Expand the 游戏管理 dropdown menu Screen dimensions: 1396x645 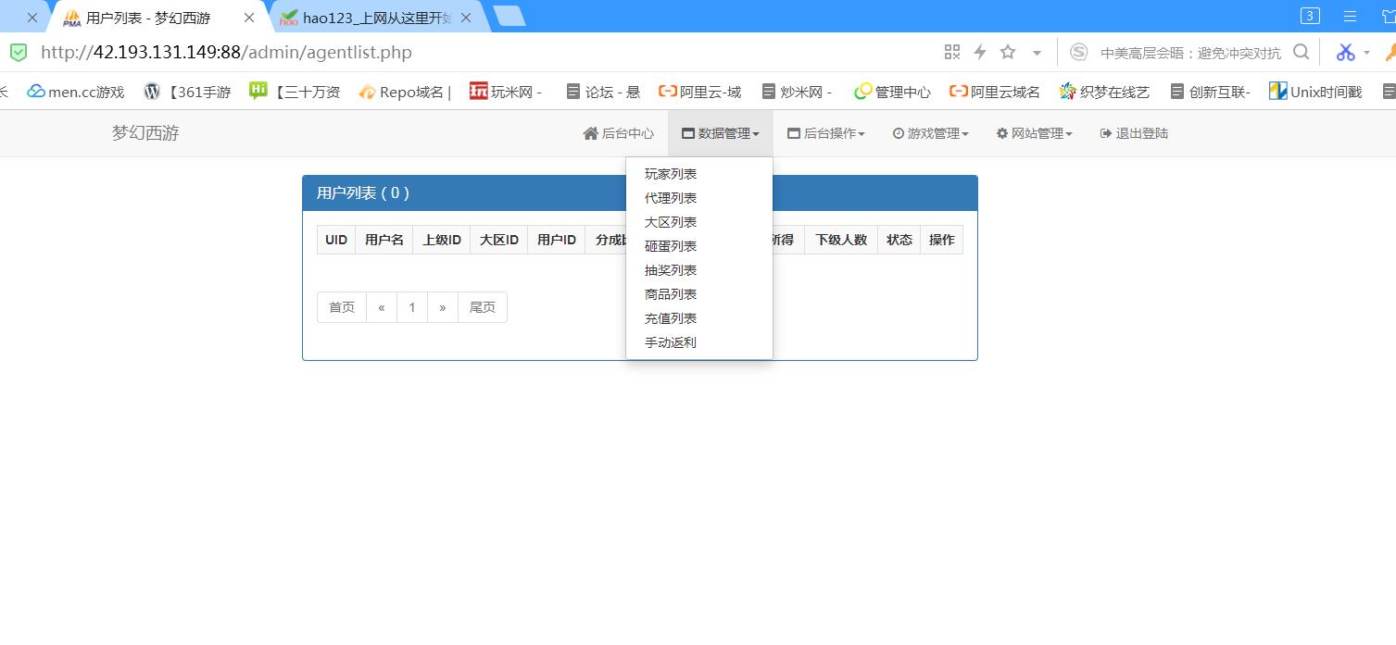point(930,133)
